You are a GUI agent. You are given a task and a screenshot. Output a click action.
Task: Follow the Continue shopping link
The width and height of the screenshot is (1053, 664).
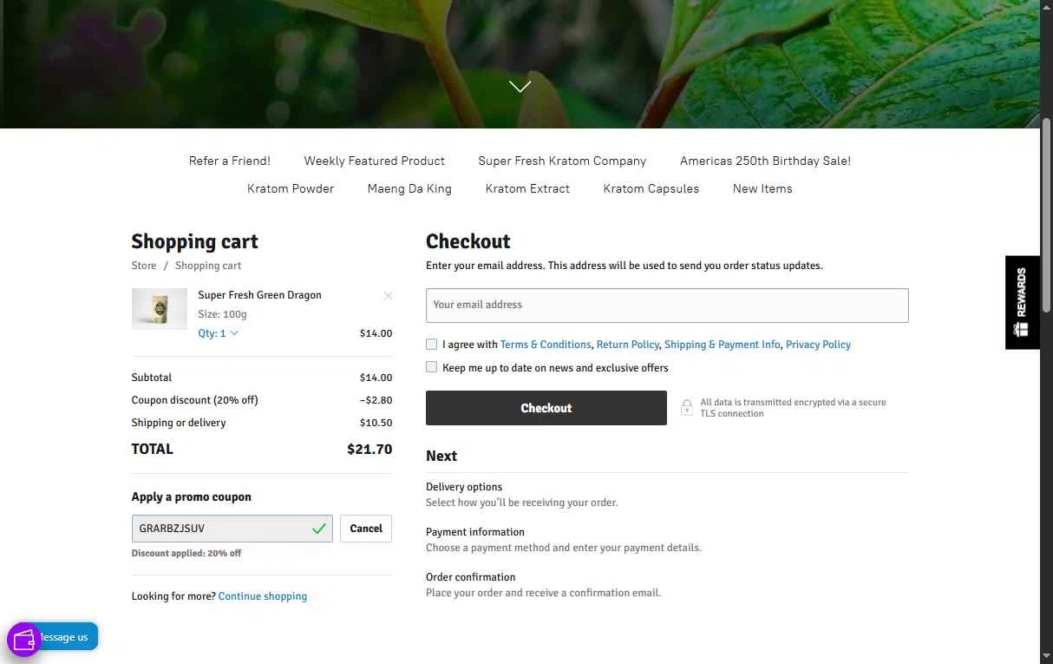click(263, 596)
